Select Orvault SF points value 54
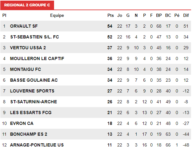 pyautogui.click(x=110, y=26)
